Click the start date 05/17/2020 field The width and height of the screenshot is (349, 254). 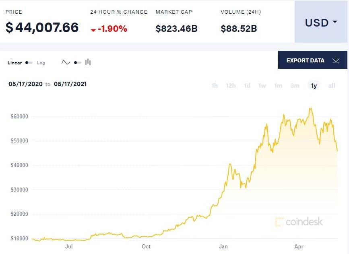pos(25,84)
